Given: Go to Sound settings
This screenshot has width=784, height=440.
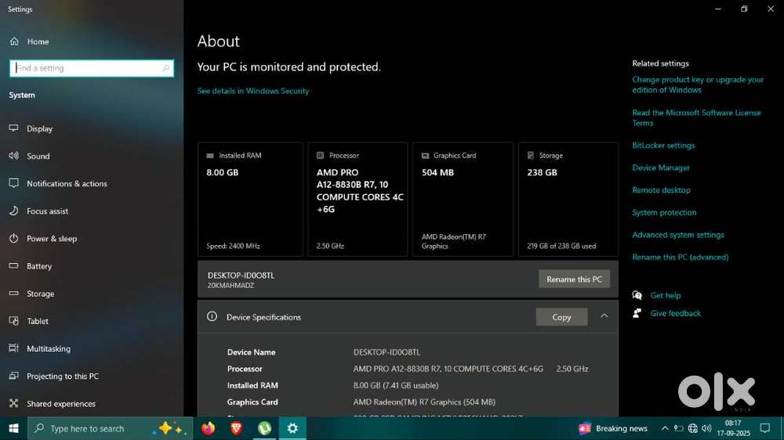Looking at the screenshot, I should [38, 156].
